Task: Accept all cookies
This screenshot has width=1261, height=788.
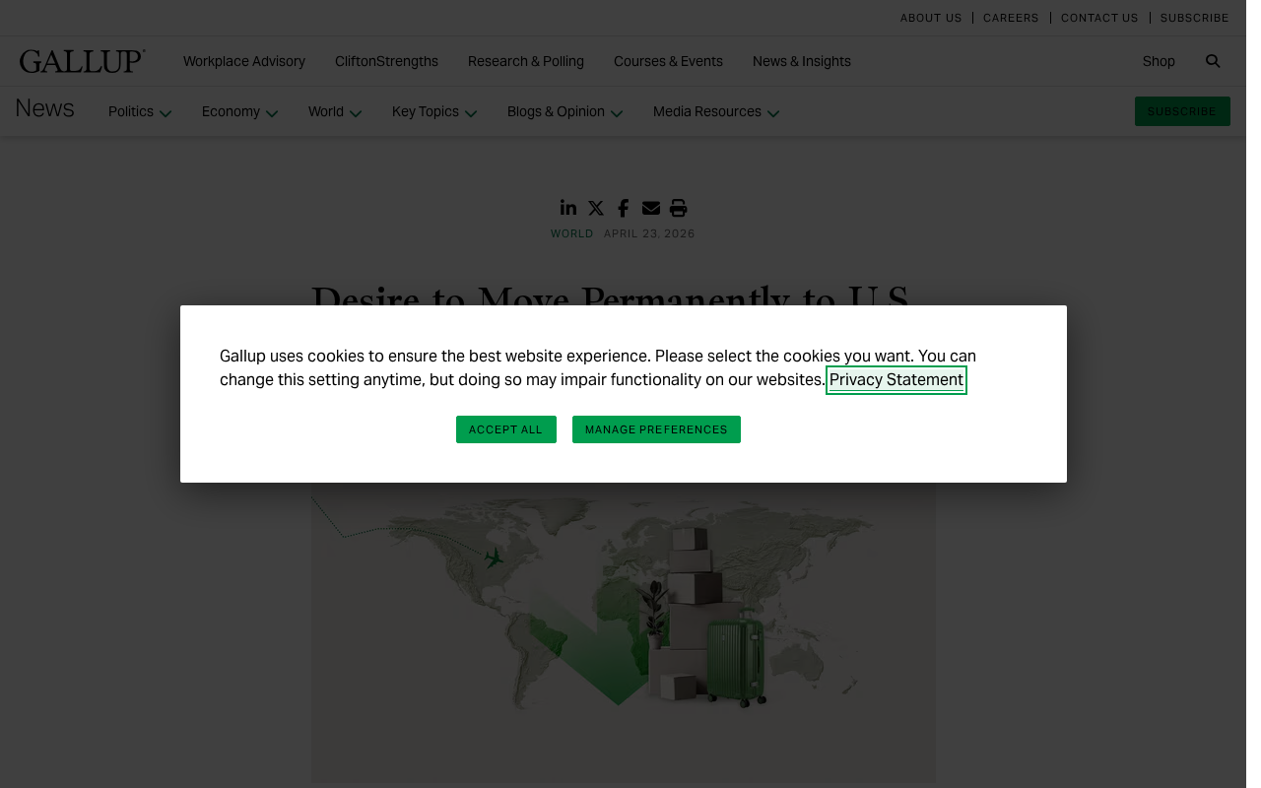Action: click(x=506, y=429)
